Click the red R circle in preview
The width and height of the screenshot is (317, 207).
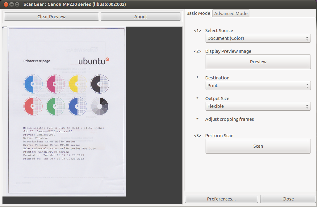33,106
